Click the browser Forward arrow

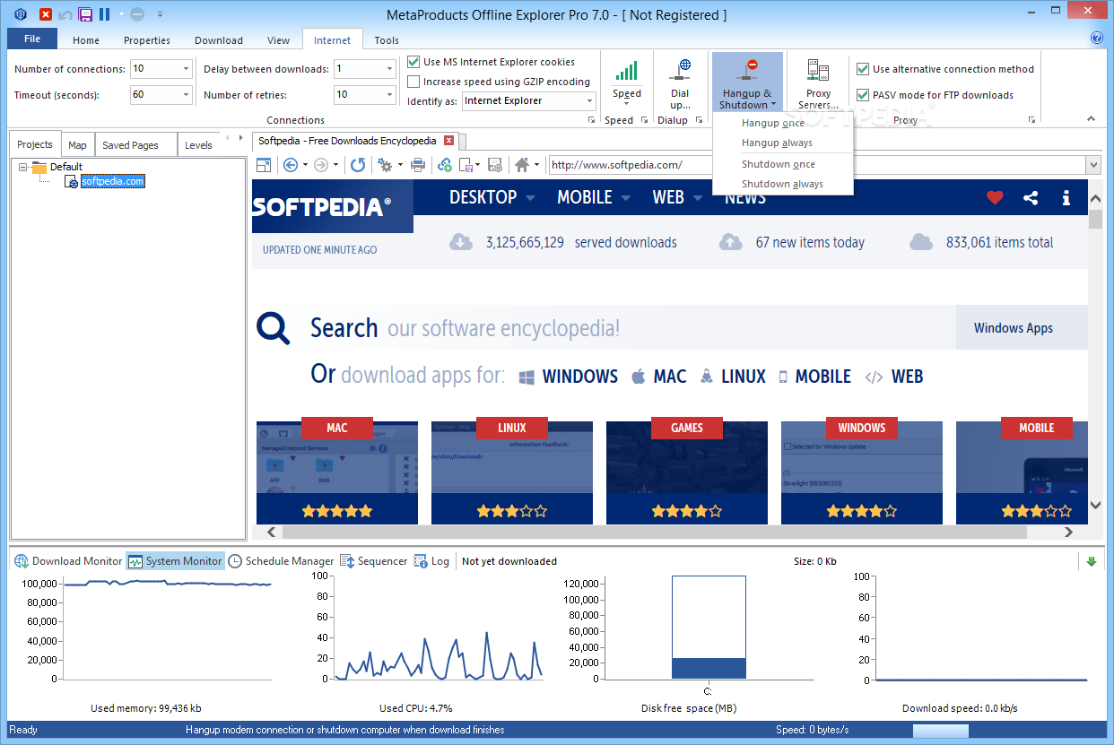pyautogui.click(x=320, y=165)
